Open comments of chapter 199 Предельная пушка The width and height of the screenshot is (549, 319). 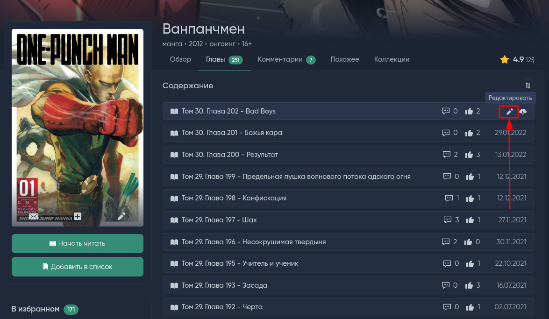[447, 177]
